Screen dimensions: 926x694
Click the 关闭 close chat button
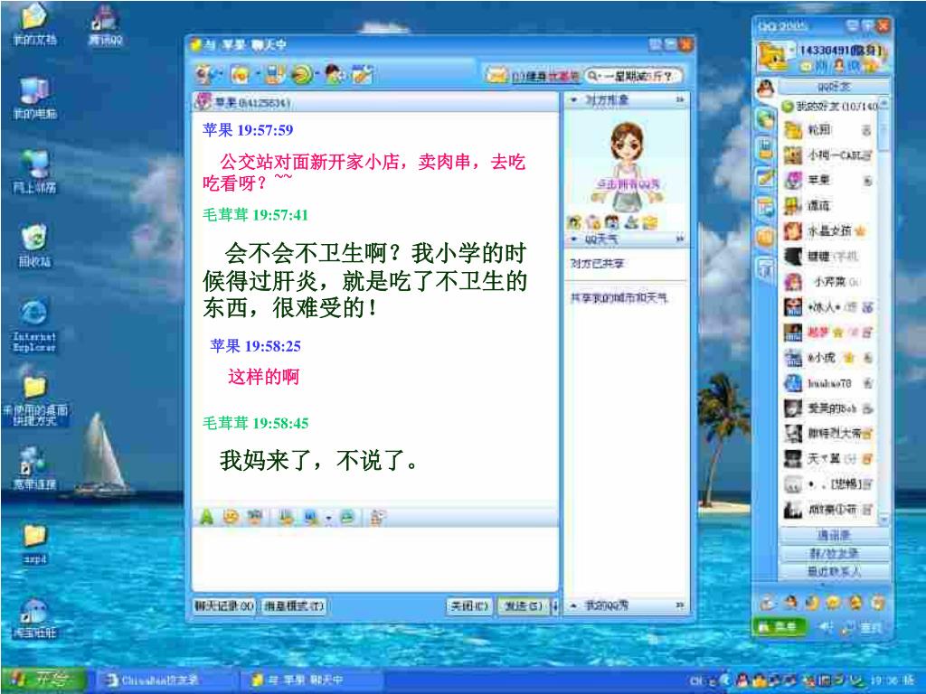[x=469, y=606]
